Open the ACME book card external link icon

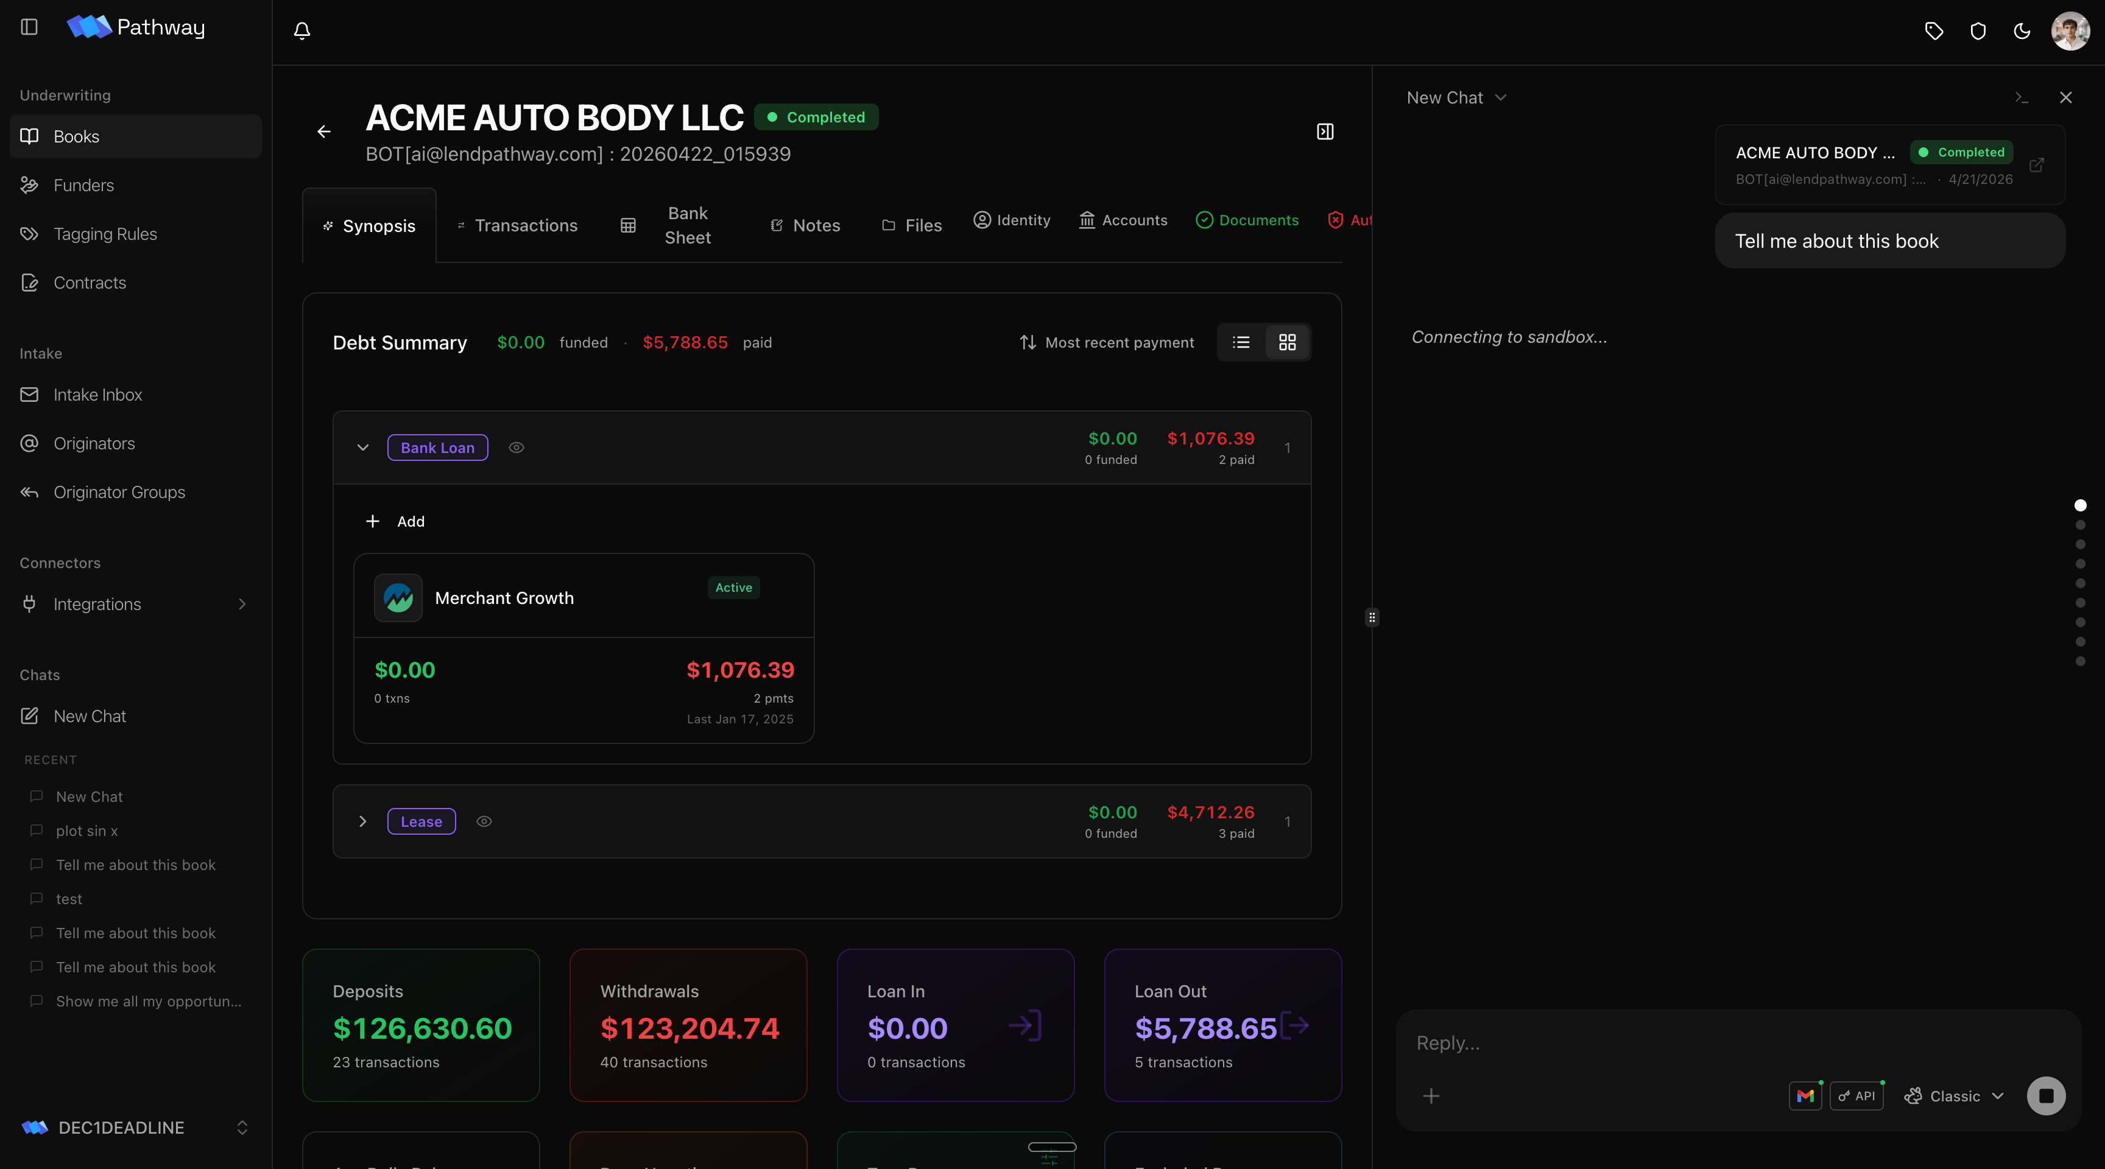[x=2036, y=165]
